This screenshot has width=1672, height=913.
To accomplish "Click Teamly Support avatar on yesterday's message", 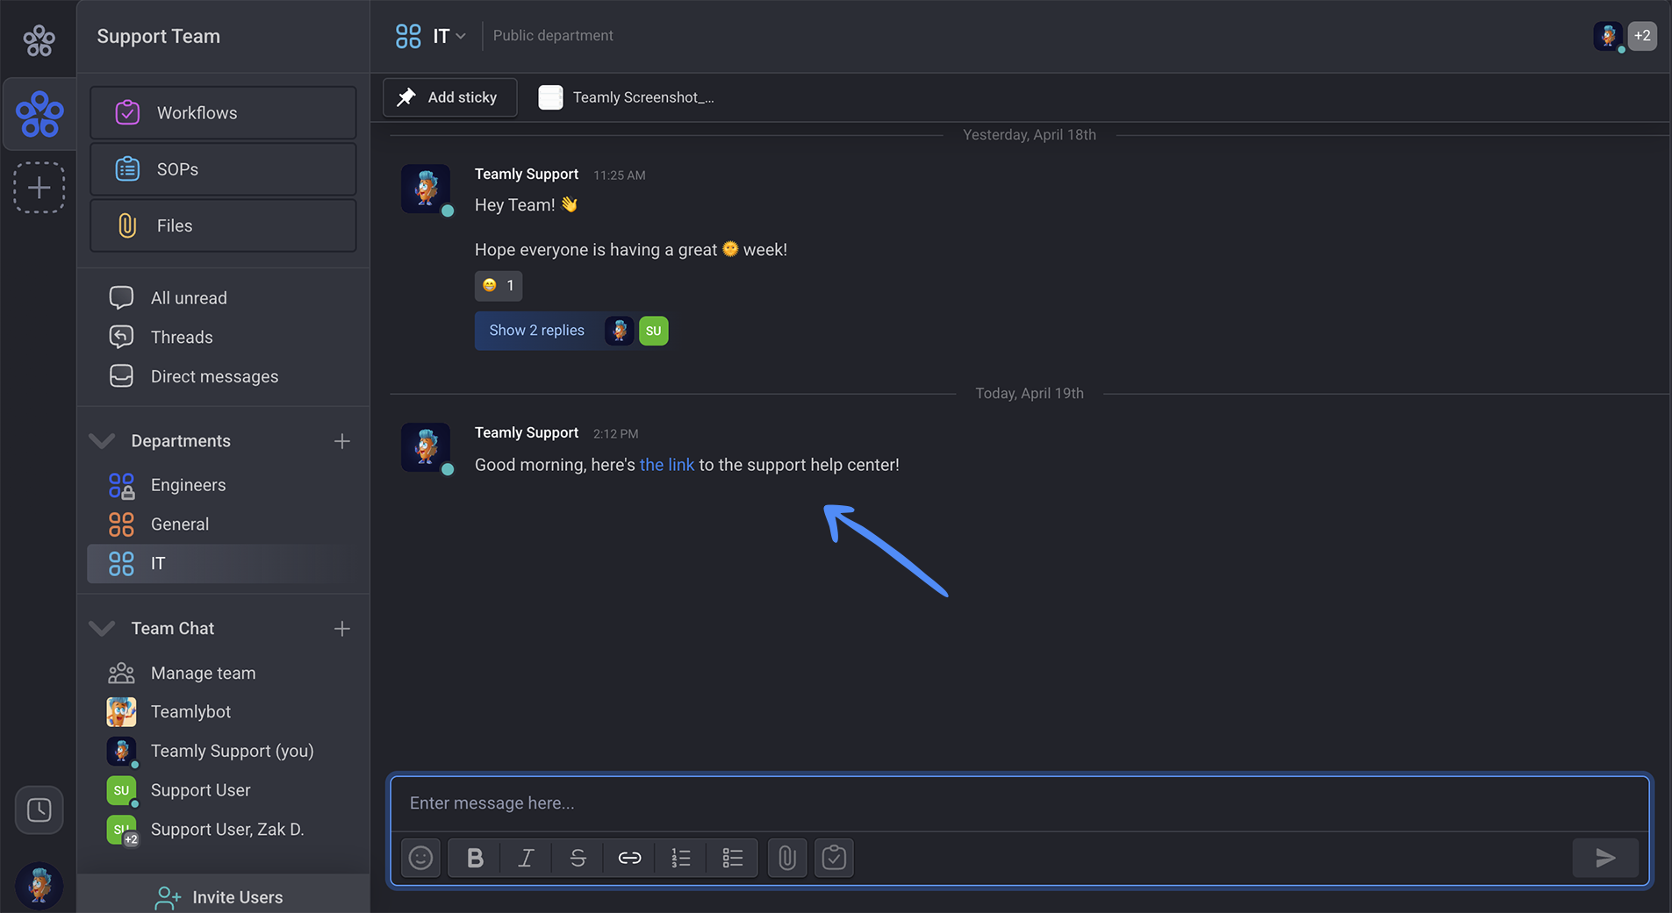I will click(x=427, y=189).
